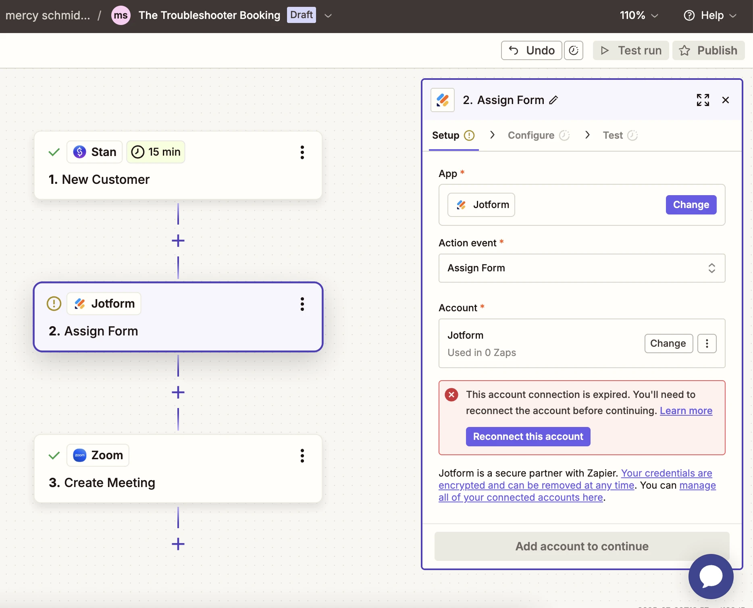753x608 pixels.
Task: Open the chat bubble in bottom right corner
Action: coord(710,577)
